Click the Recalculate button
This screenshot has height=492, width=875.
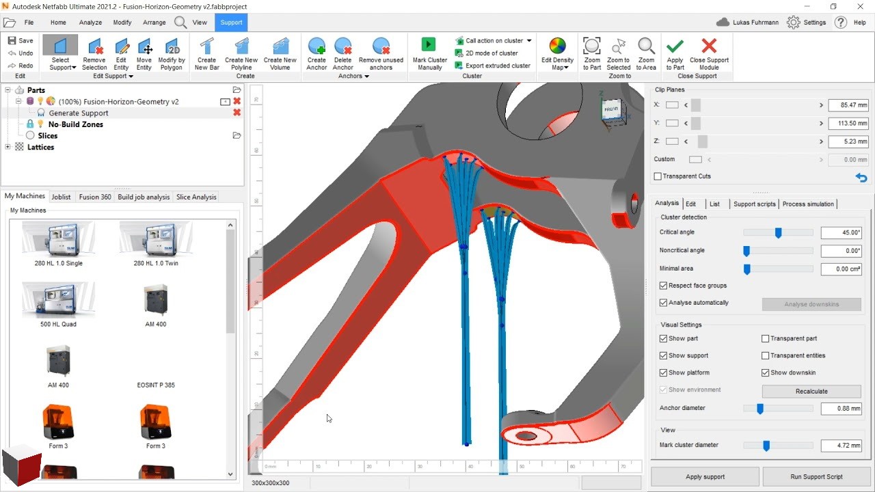coord(811,392)
